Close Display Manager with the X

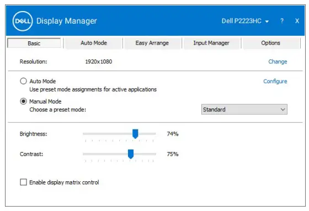[x=297, y=21]
